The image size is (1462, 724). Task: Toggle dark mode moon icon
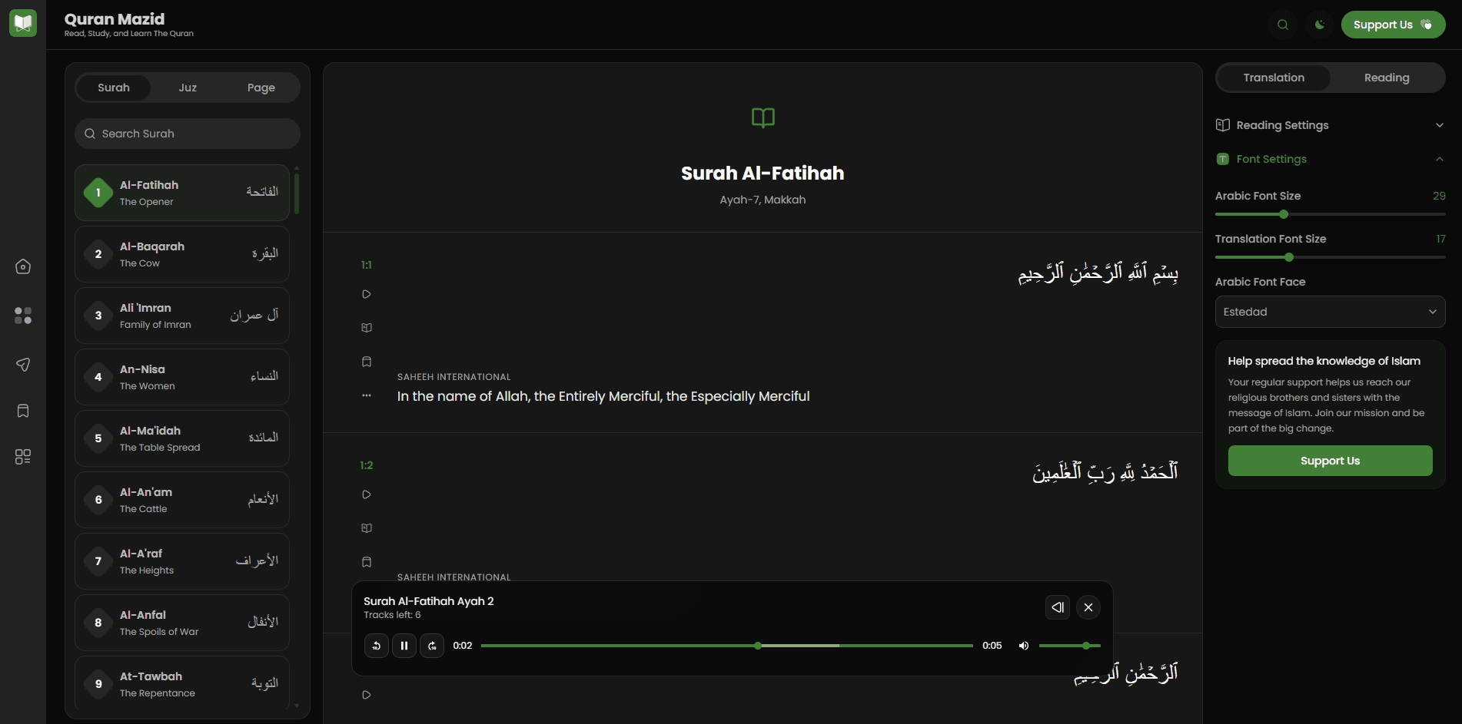pyautogui.click(x=1320, y=25)
